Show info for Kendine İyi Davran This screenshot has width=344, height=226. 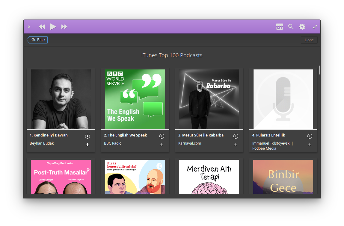pos(87,136)
